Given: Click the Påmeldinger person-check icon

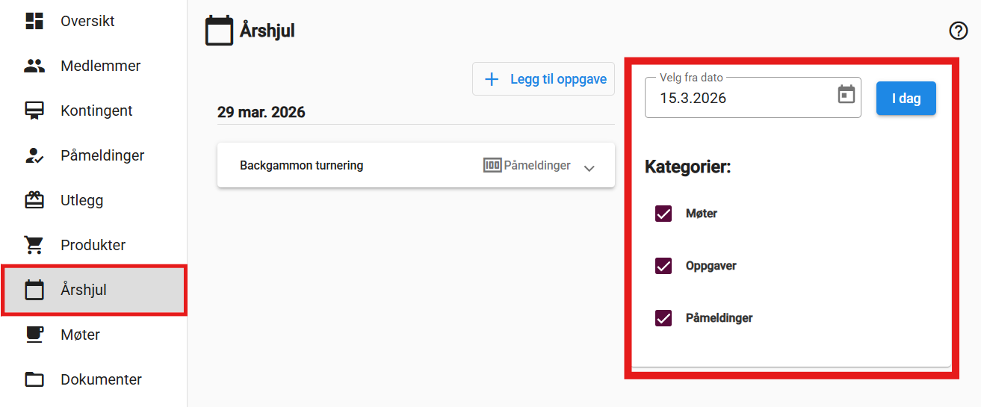Looking at the screenshot, I should (34, 155).
